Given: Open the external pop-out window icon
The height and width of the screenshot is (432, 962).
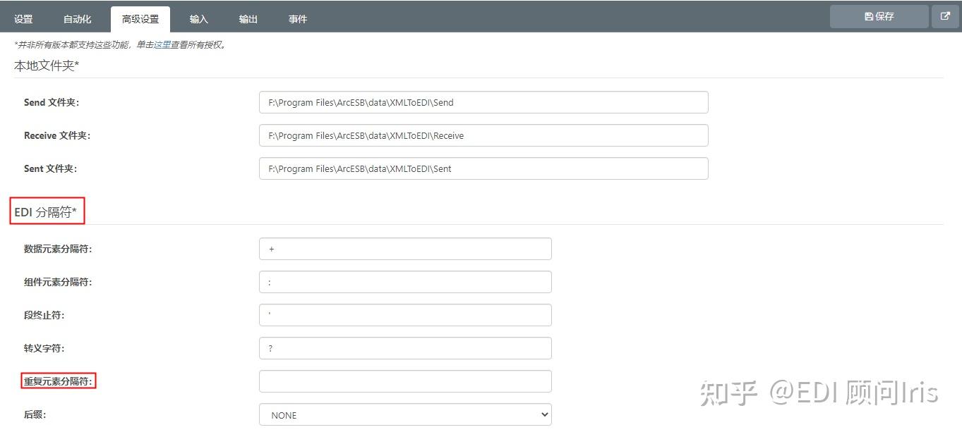Looking at the screenshot, I should point(945,15).
